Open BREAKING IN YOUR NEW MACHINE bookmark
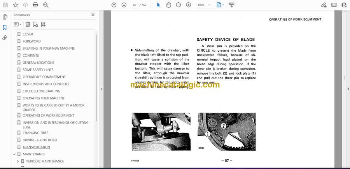The height and width of the screenshot is (169, 350). point(49,49)
